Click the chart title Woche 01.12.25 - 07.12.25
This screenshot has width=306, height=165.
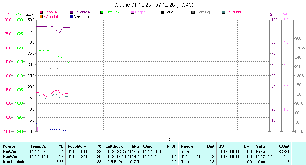(153, 5)
